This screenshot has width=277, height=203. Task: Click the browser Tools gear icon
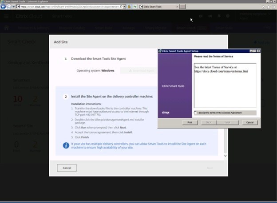pos(273,7)
